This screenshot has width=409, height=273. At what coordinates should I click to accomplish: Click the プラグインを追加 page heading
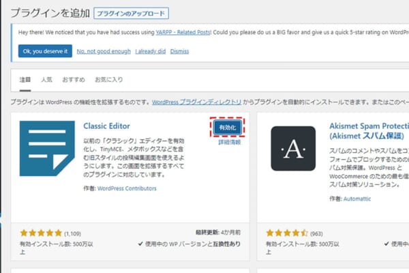click(x=50, y=13)
